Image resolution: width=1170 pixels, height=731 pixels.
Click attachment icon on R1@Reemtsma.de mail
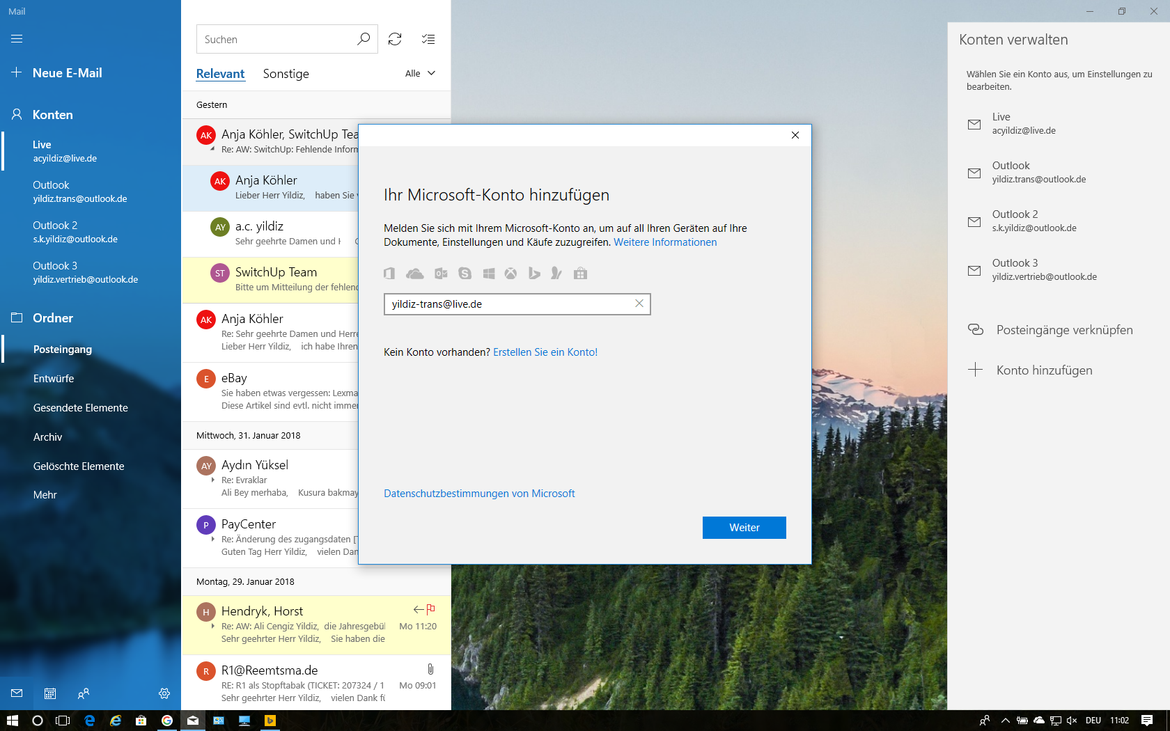coord(430,669)
